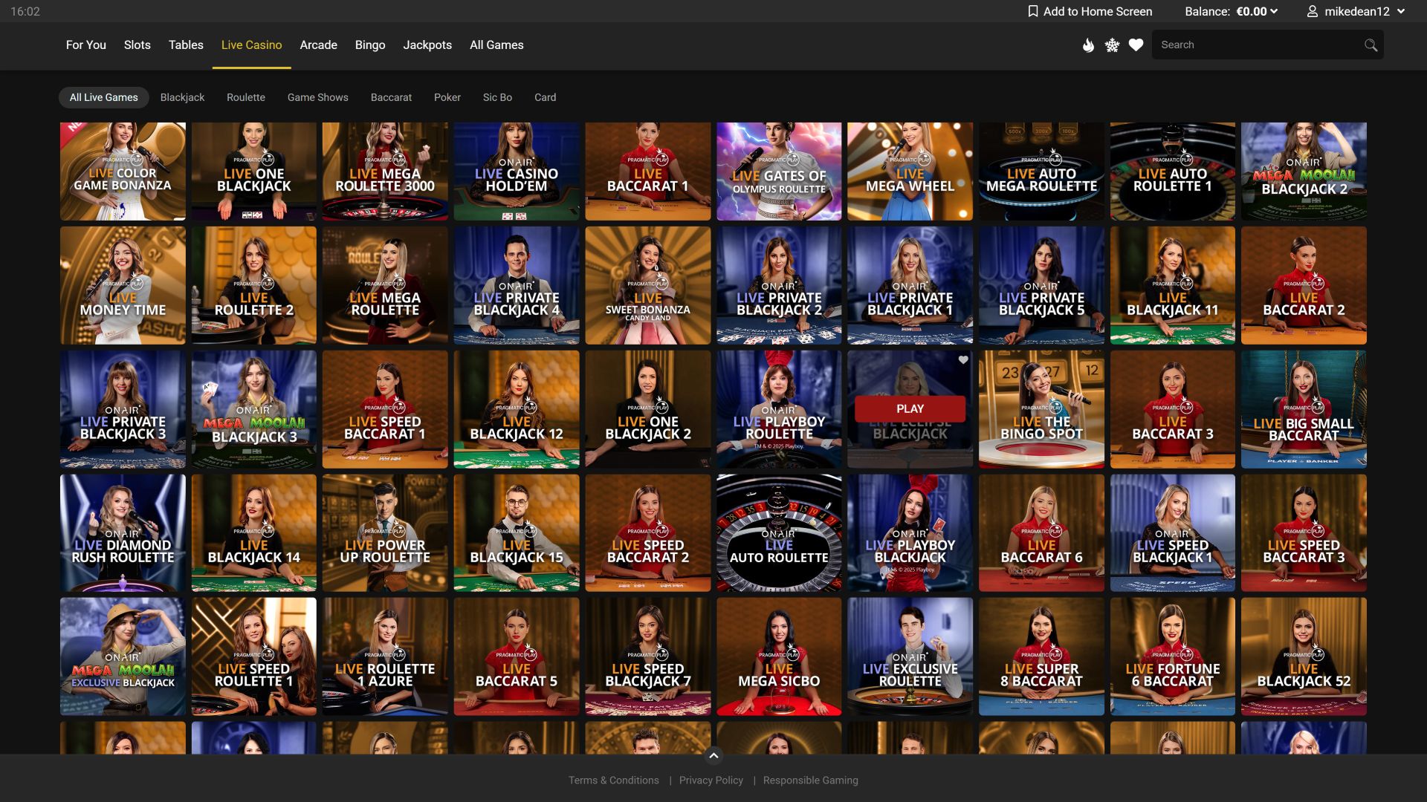Open the All Games tab
1427x802 pixels.
pyautogui.click(x=496, y=45)
